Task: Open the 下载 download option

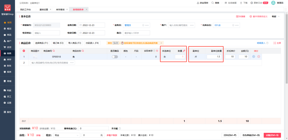Action: click(244, 3)
